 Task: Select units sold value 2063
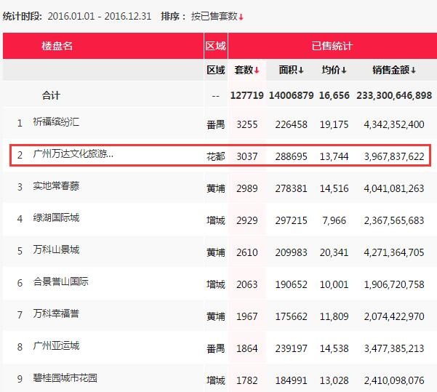tap(247, 284)
